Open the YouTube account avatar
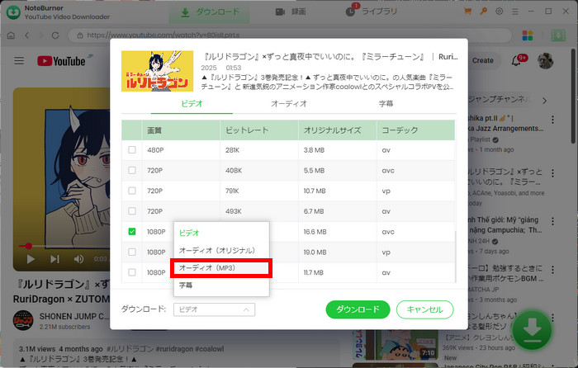578x368 pixels. [x=545, y=61]
